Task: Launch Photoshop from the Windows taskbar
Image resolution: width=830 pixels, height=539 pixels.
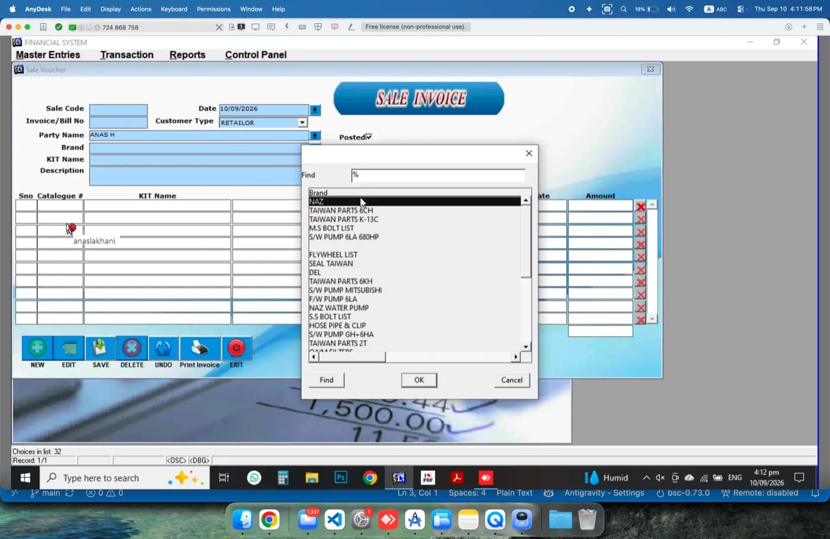Action: tap(341, 477)
